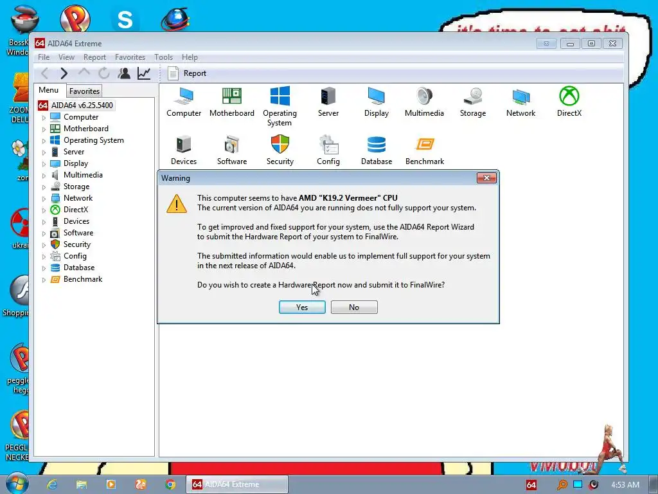The height and width of the screenshot is (494, 658).
Task: Click the AIDA64 tray icon
Action: pos(531,485)
